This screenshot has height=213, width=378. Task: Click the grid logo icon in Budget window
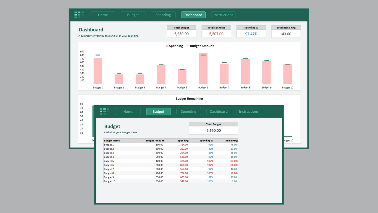pos(104,111)
